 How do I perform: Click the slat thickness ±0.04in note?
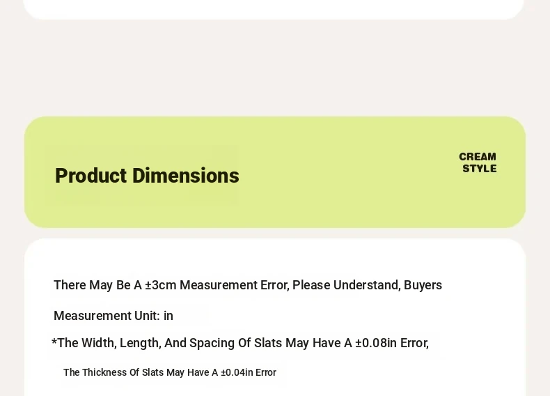click(170, 372)
